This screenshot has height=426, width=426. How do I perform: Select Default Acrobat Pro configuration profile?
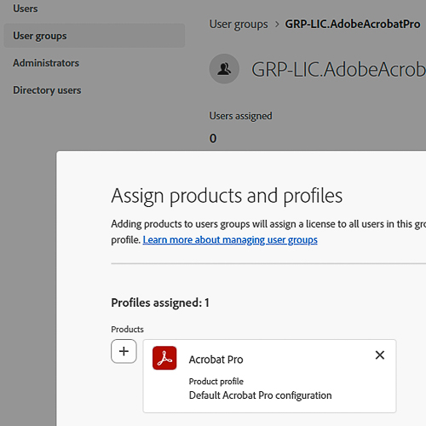click(261, 395)
